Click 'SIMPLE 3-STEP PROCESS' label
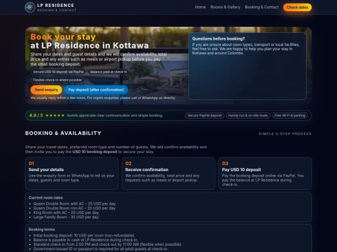 (x=285, y=134)
